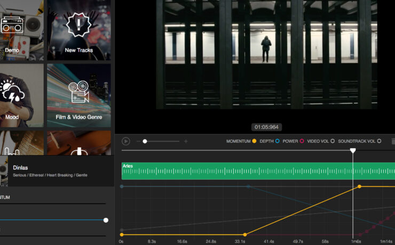Viewport: 395px width, 245px height.
Task: Toggle the SOUNDTRACK VOL automation curve
Action: pyautogui.click(x=379, y=141)
